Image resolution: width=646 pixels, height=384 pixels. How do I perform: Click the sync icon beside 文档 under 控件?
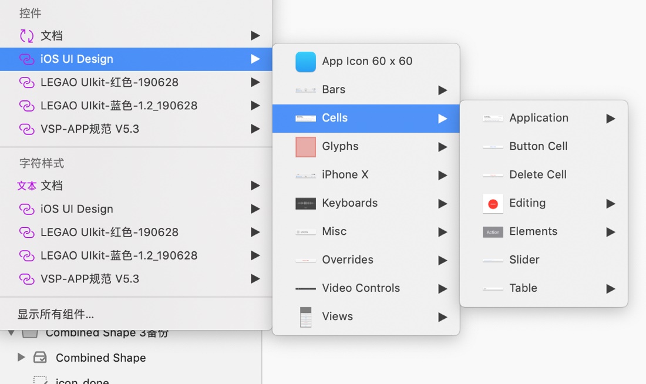coord(26,36)
